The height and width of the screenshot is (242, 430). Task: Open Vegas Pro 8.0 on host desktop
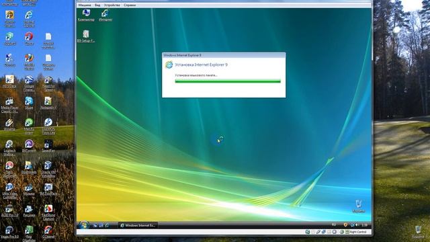point(9,232)
